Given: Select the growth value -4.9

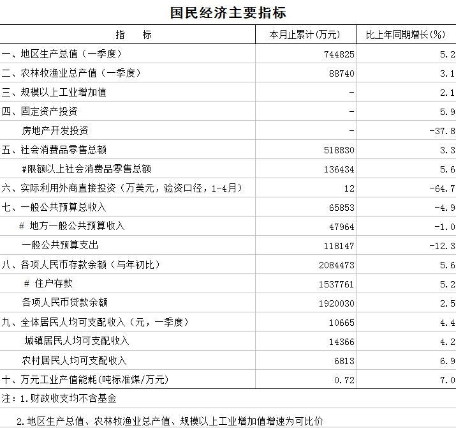Looking at the screenshot, I should (x=445, y=208).
